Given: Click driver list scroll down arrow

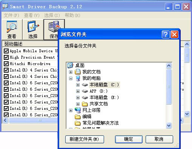Looking at the screenshot, I should coord(187,114).
